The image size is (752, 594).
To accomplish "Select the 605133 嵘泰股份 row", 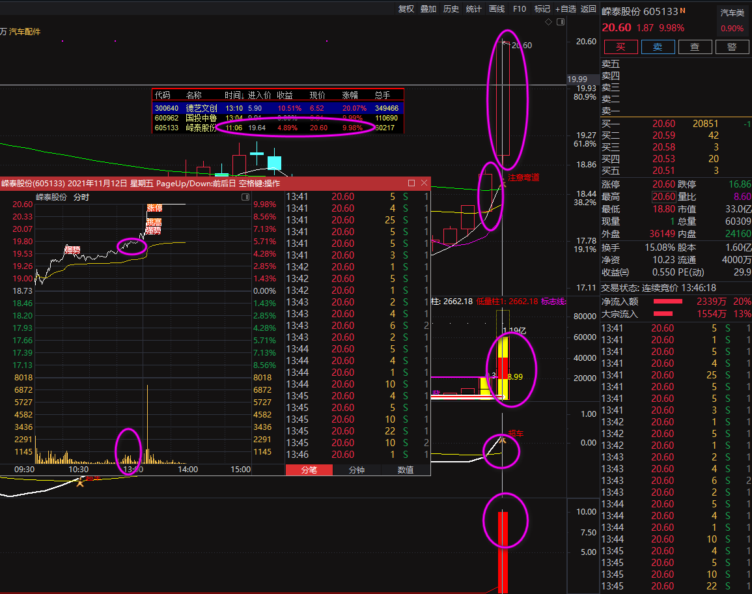I will coord(277,128).
